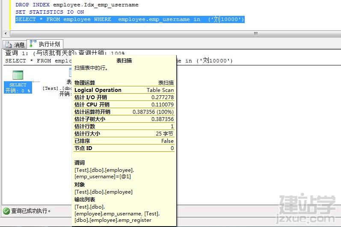Click the green success status icon
341x227 pixels.
tap(6, 211)
